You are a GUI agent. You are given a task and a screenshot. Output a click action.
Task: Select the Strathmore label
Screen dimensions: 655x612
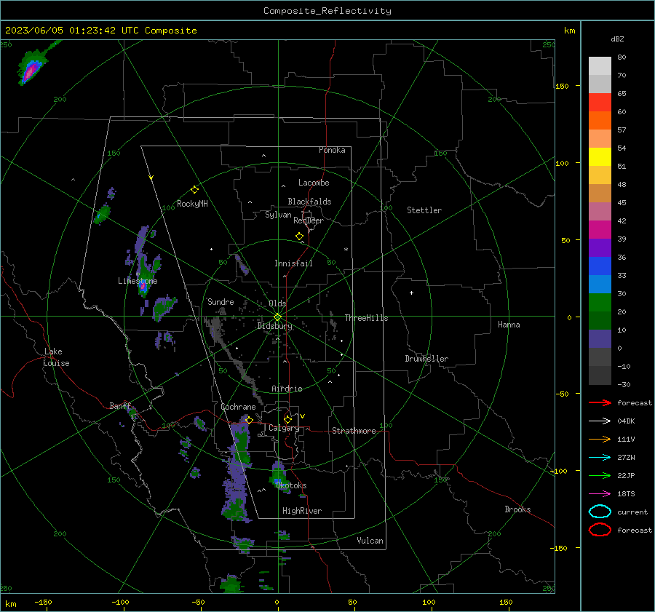pyautogui.click(x=354, y=431)
